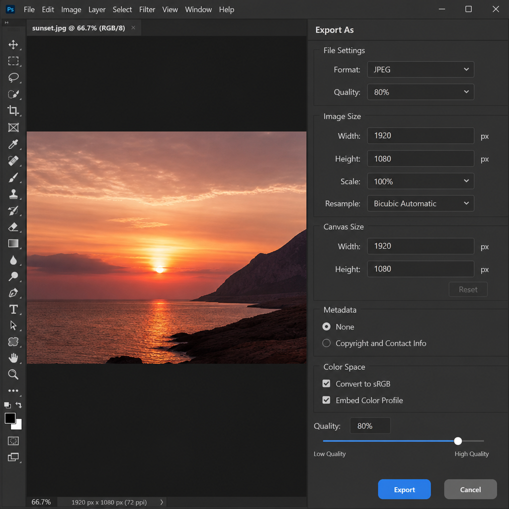
Task: Click the Image Size Width field
Action: coord(421,136)
